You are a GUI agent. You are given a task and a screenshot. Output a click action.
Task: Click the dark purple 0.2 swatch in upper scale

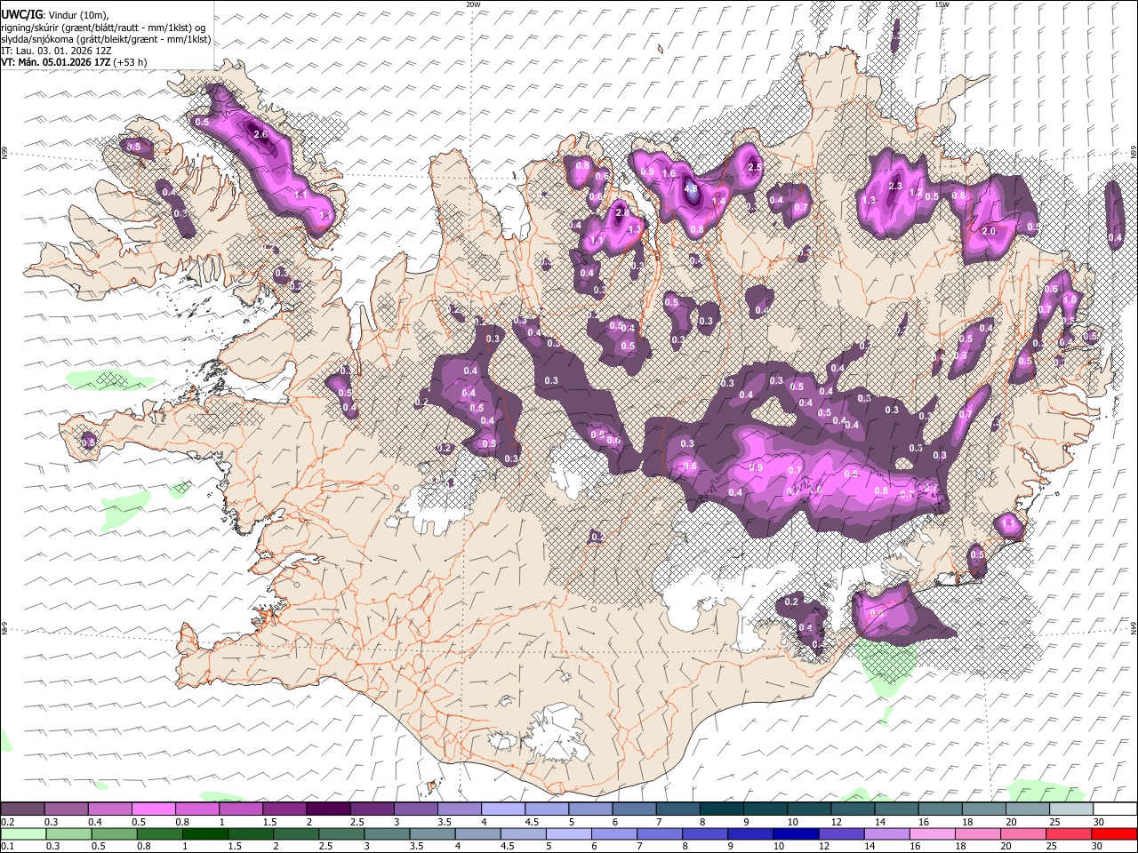click(22, 809)
